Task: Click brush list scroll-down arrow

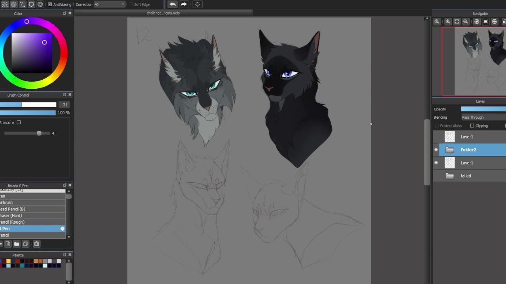Action: point(69,237)
